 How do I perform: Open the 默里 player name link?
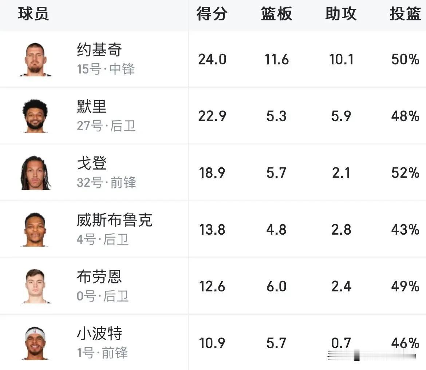click(x=91, y=106)
